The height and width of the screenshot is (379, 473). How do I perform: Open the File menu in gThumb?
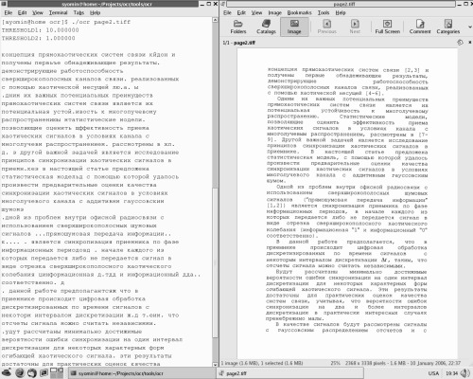(227, 12)
